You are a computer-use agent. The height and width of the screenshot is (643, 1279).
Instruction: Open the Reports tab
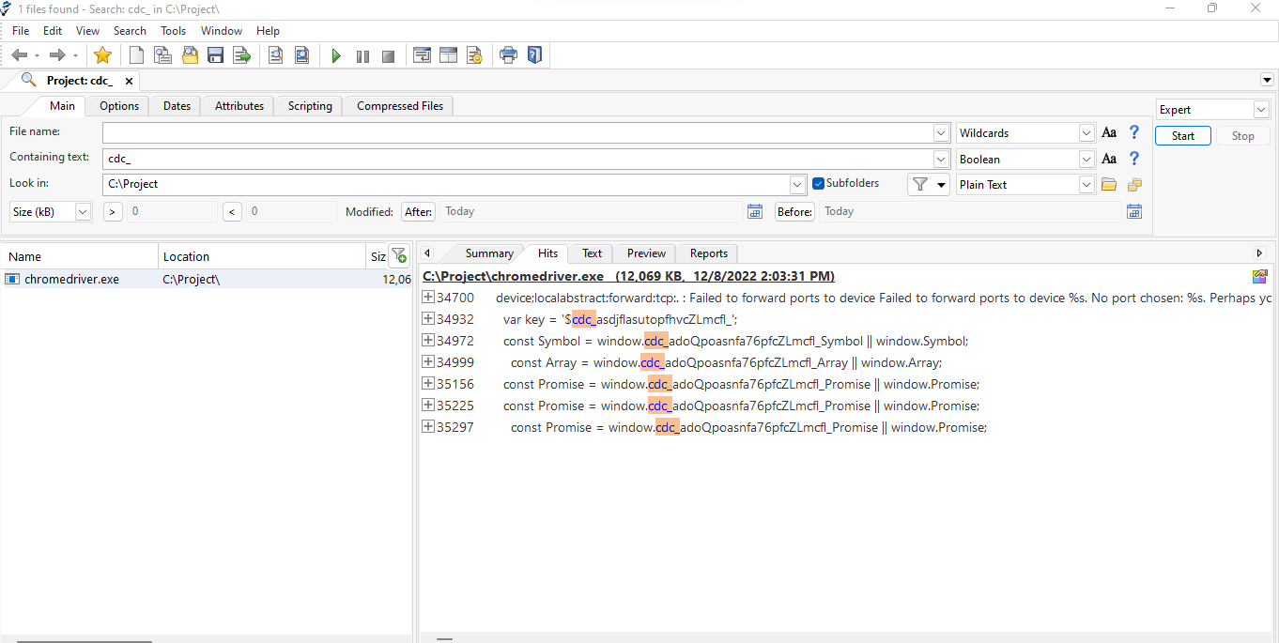click(709, 253)
